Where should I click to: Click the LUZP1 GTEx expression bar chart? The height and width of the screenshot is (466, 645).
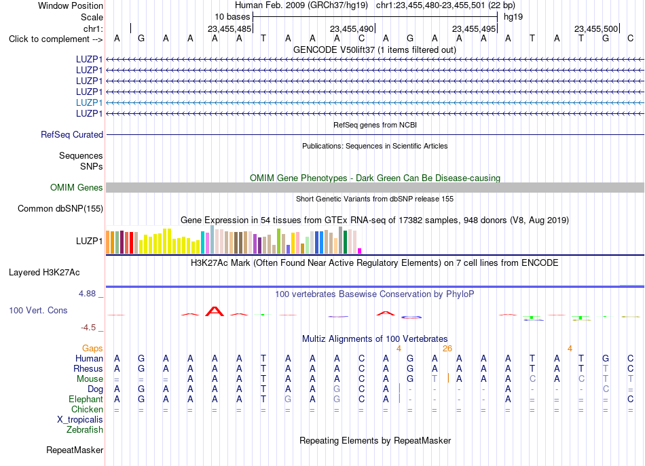tap(234, 240)
